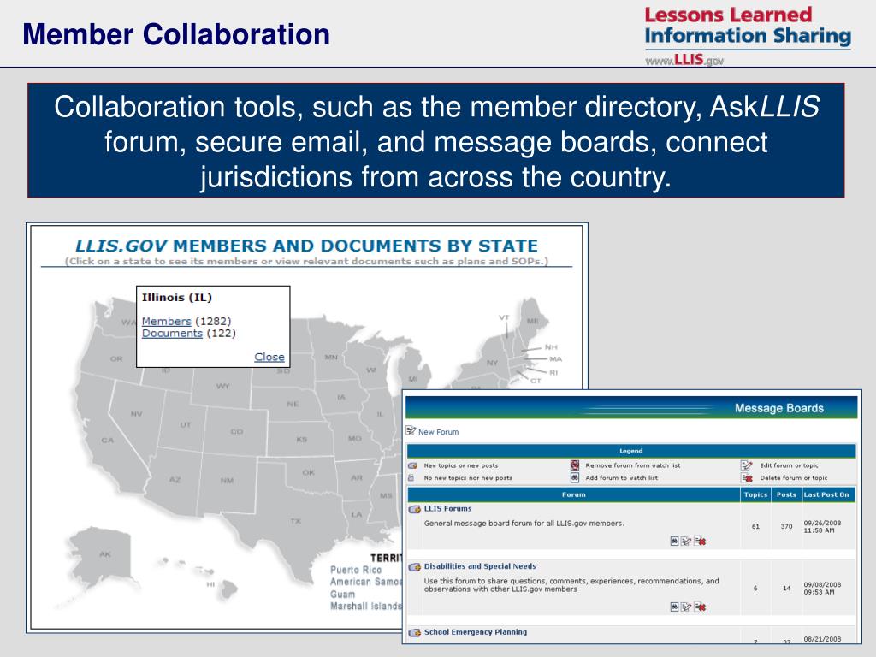876x657 pixels.
Task: Click the legend's new topics folder icon
Action: (x=413, y=465)
